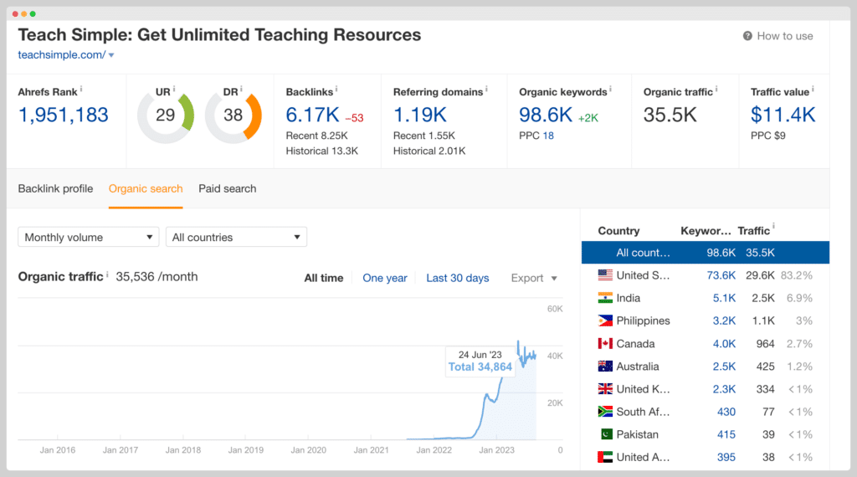
Task: Click the UR 29 green gauge
Action: pos(166,115)
